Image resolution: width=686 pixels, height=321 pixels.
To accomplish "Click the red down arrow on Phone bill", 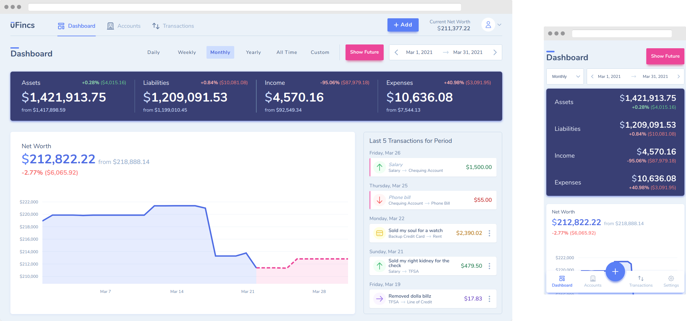I will (380, 200).
